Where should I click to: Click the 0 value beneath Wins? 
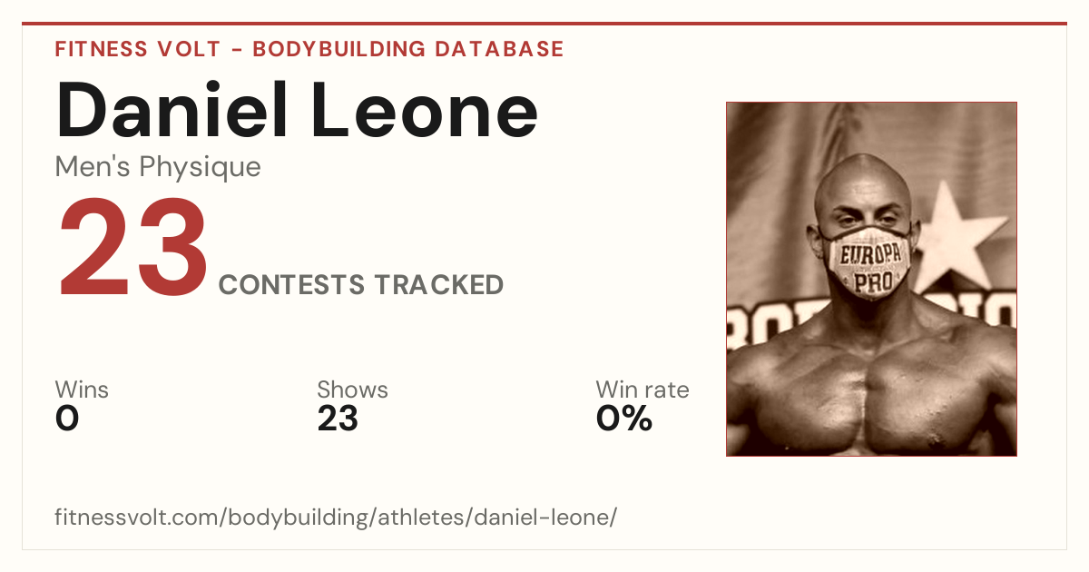coord(67,419)
